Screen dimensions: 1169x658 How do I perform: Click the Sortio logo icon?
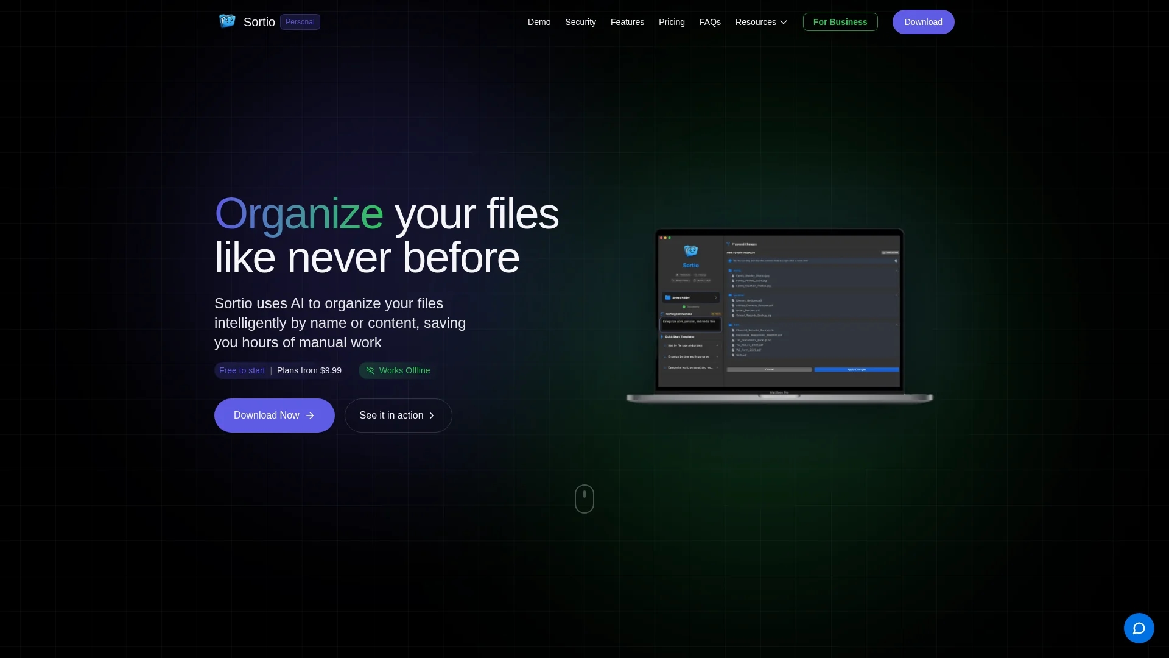[x=227, y=21]
